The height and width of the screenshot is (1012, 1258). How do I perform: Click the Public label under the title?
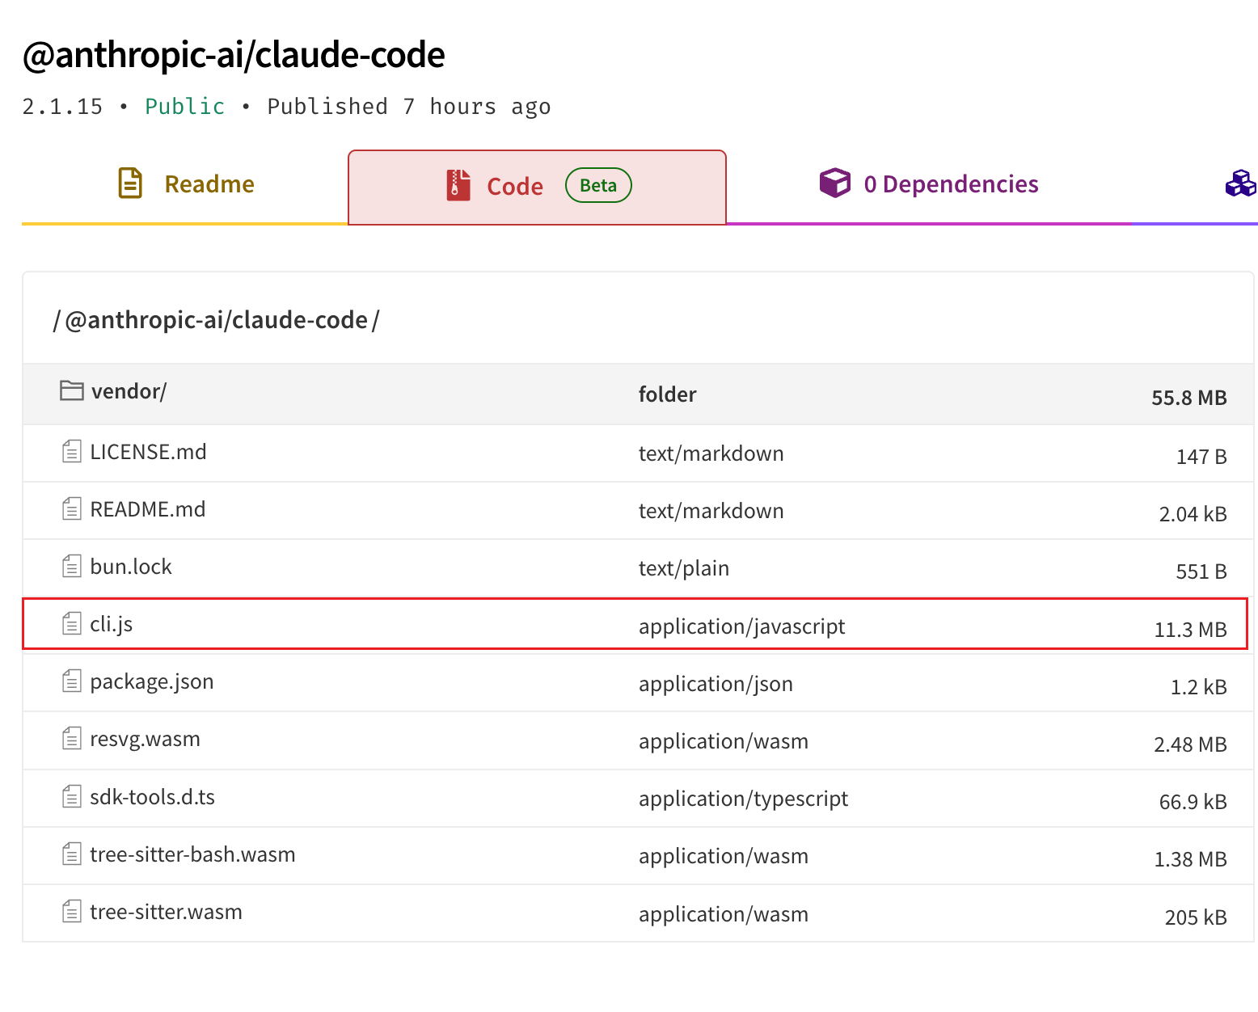pos(184,107)
